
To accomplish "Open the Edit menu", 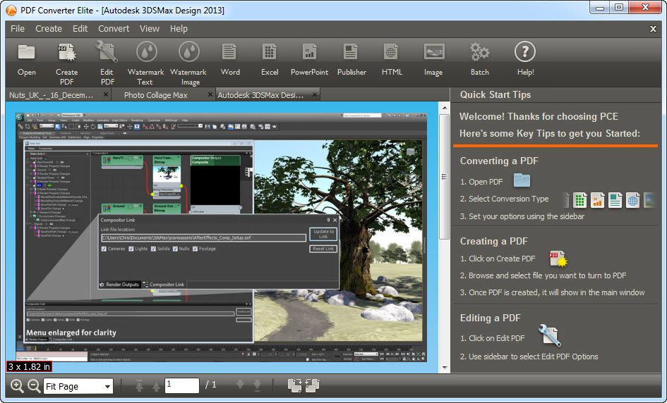I will point(80,28).
